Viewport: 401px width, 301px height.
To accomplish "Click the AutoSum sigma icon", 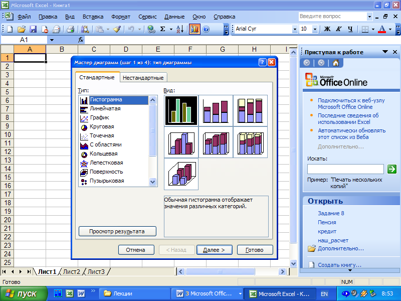I will pyautogui.click(x=162, y=29).
